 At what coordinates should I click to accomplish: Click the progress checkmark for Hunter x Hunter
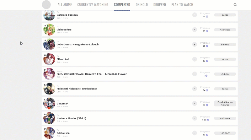(208, 120)
